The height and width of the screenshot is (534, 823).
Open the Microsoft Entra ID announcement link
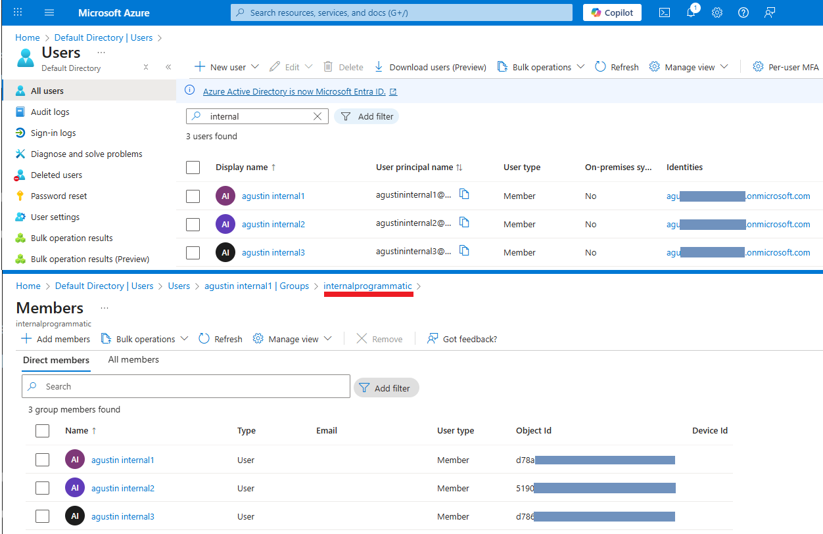click(294, 91)
